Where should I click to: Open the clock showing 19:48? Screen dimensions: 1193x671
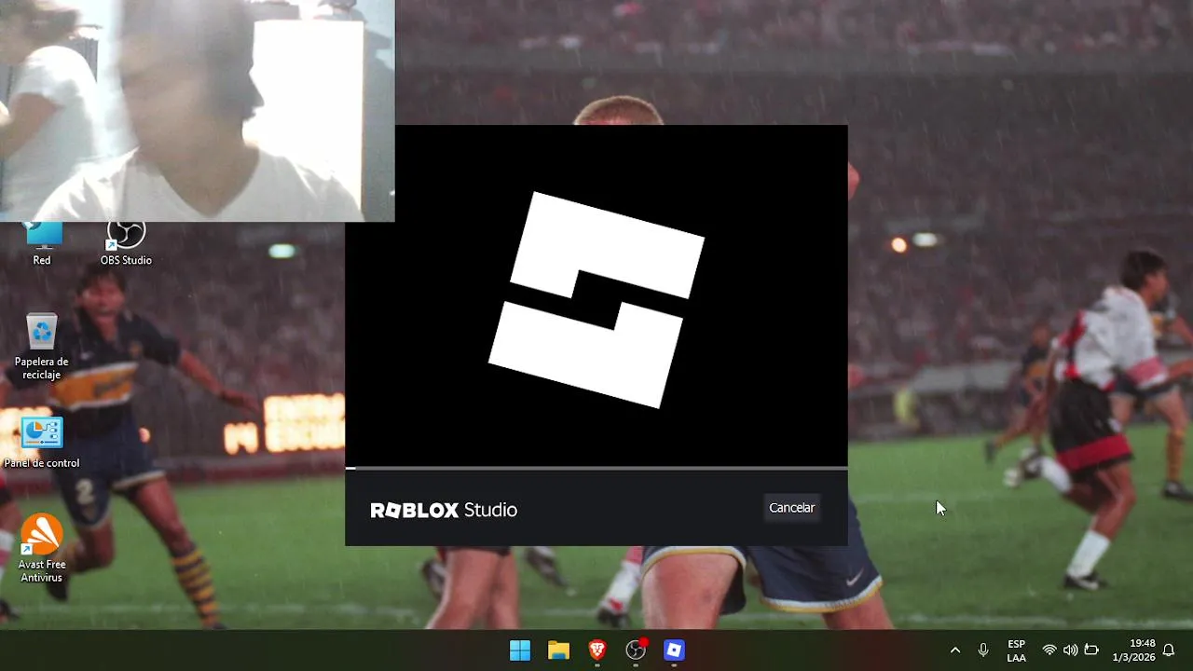pos(1133,650)
